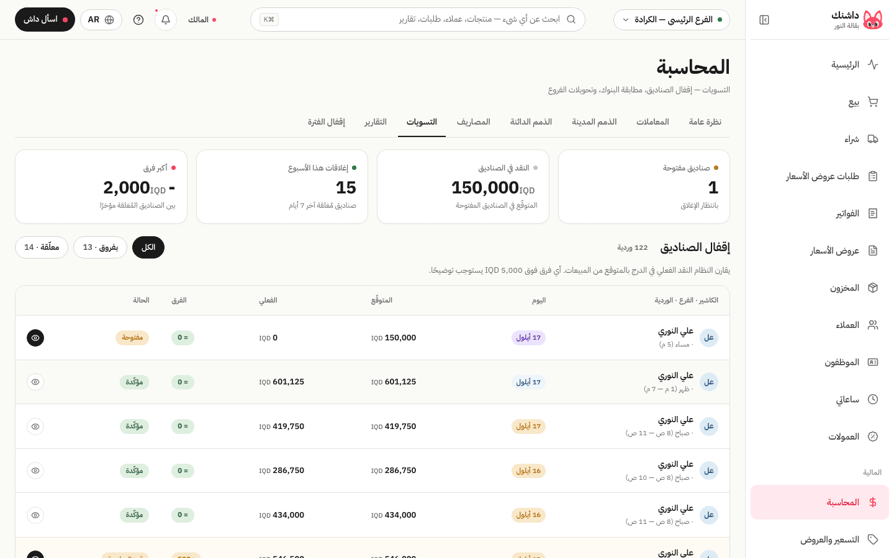
Task: Open branch selector الفرع الرئيسي — الكرادة
Action: [x=672, y=20]
